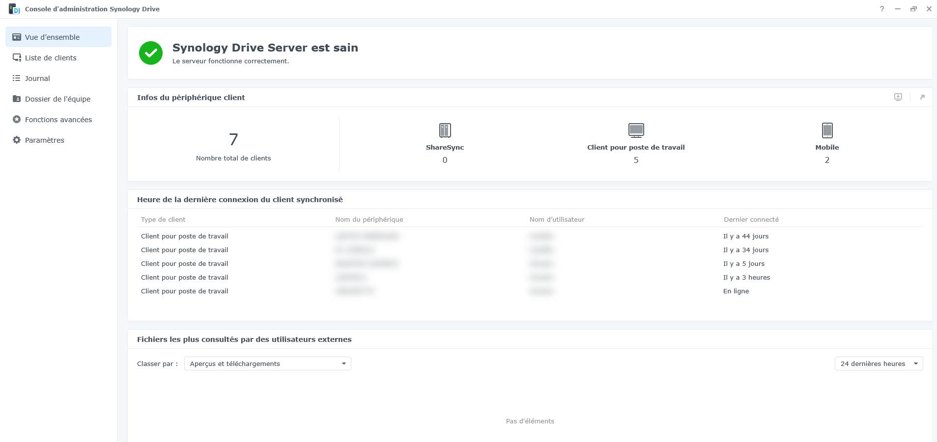937x442 pixels.
Task: Open the 24 dernières heures dropdown
Action: coord(879,364)
